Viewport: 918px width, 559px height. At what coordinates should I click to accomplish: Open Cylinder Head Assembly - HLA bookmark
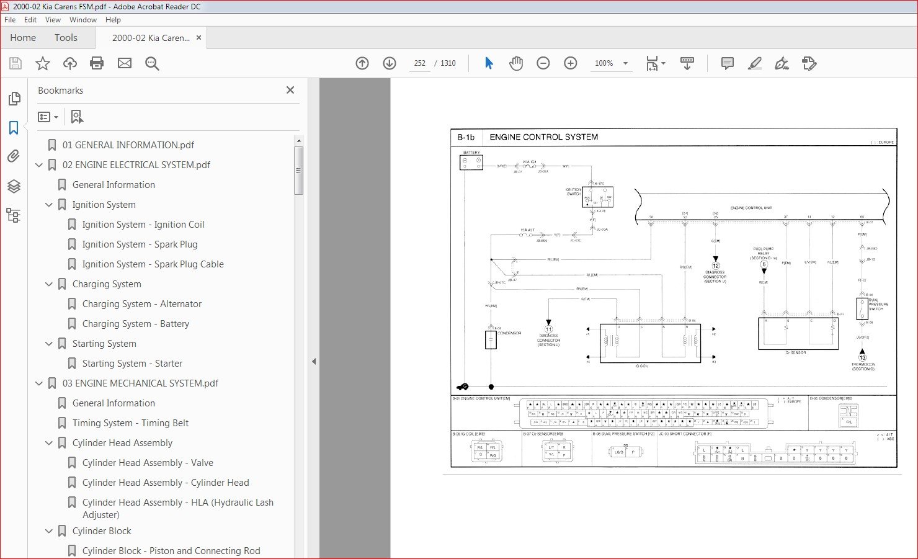pyautogui.click(x=177, y=508)
